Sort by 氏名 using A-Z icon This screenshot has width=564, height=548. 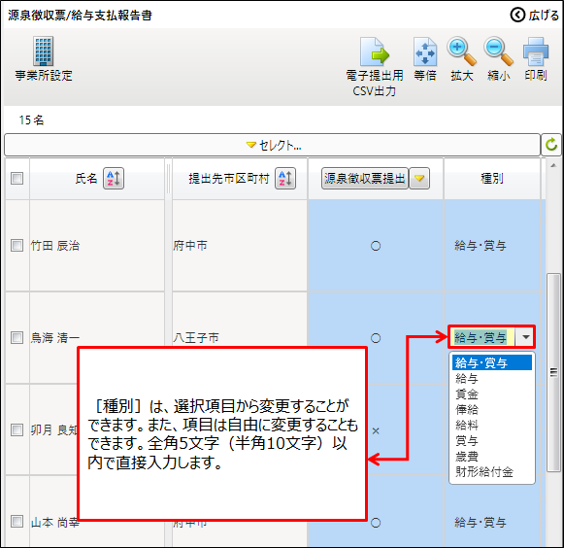pos(114,178)
